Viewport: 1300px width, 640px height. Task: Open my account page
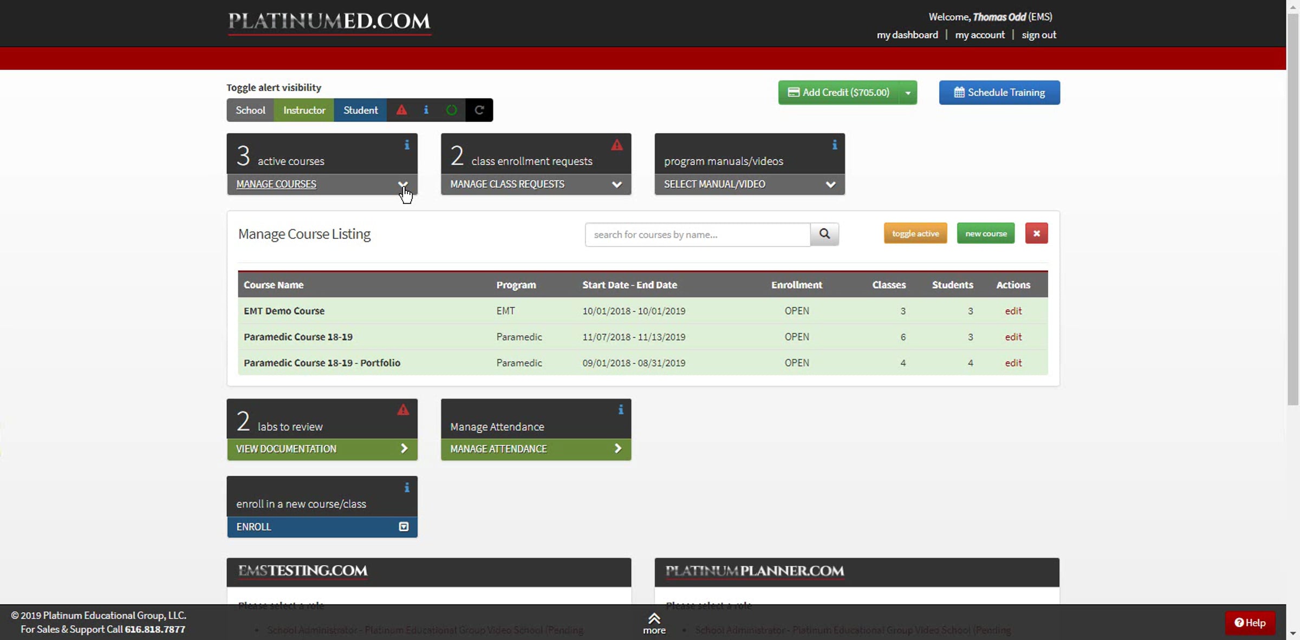pos(980,35)
